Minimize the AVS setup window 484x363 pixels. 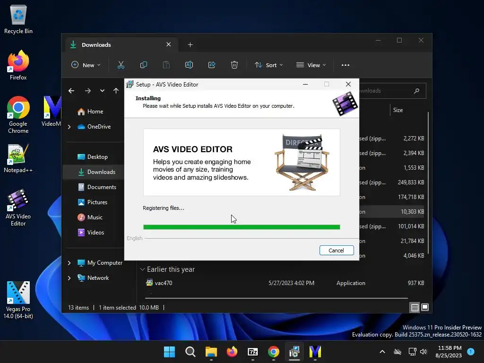(x=305, y=84)
